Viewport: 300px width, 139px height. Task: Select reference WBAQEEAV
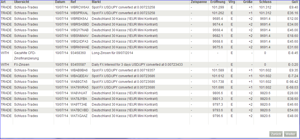[x=79, y=76]
